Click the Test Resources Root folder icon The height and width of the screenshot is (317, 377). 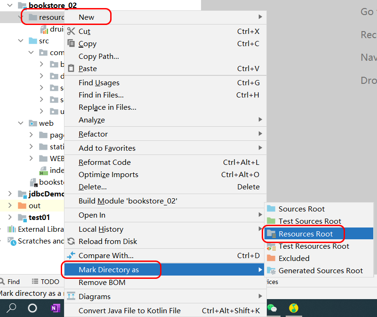pos(271,246)
